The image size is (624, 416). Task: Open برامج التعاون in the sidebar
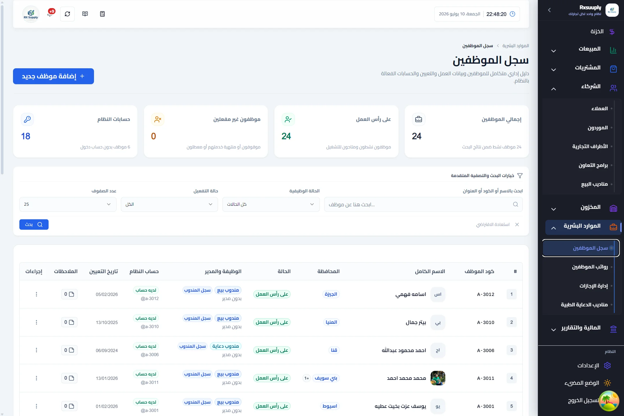(x=593, y=165)
